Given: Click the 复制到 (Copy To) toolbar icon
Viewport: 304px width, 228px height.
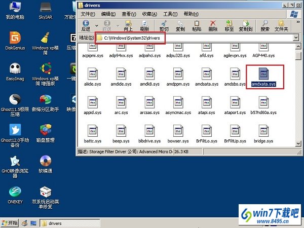Looking at the screenshot, I should pyautogui.click(x=246, y=26).
